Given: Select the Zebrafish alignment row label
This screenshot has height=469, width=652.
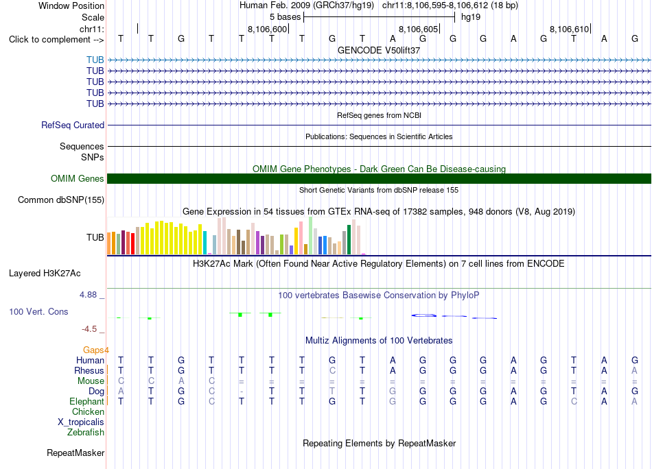Looking at the screenshot, I should click(86, 433).
